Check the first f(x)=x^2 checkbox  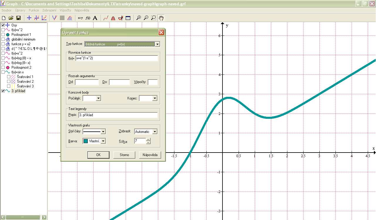(3, 30)
